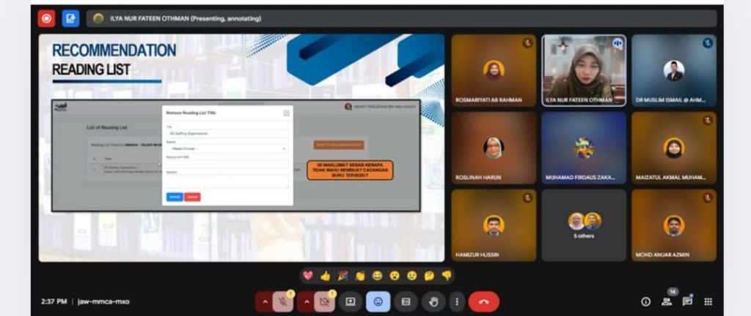Send the thumbs down reaction
This screenshot has height=316, width=751.
click(447, 276)
